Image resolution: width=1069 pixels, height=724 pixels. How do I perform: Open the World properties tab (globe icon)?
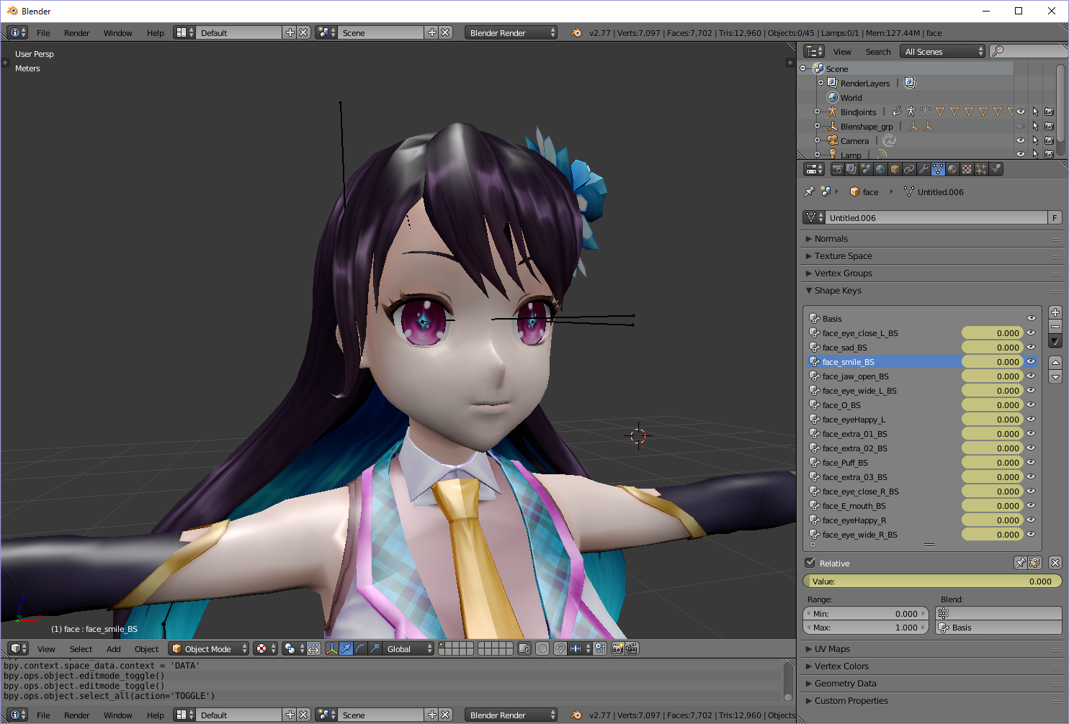[880, 169]
